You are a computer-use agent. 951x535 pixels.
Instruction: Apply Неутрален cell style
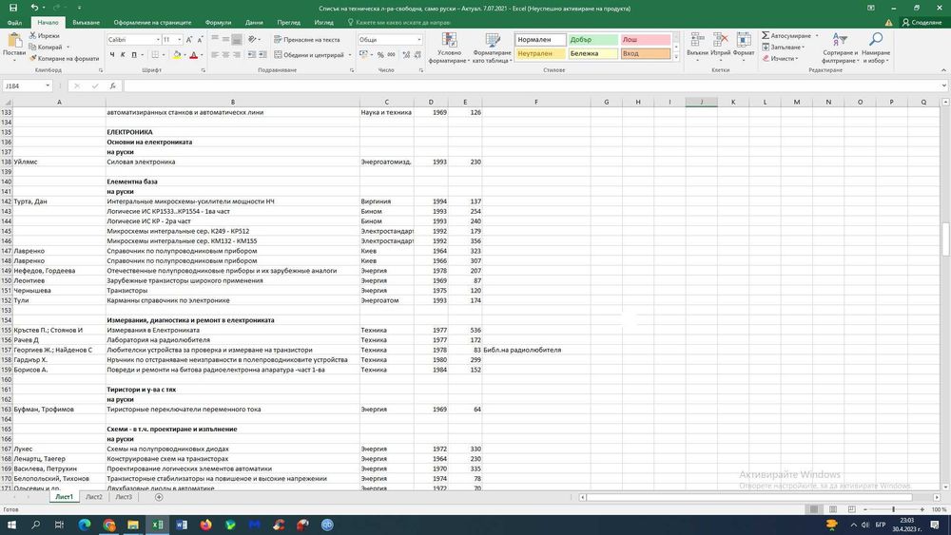click(x=540, y=53)
